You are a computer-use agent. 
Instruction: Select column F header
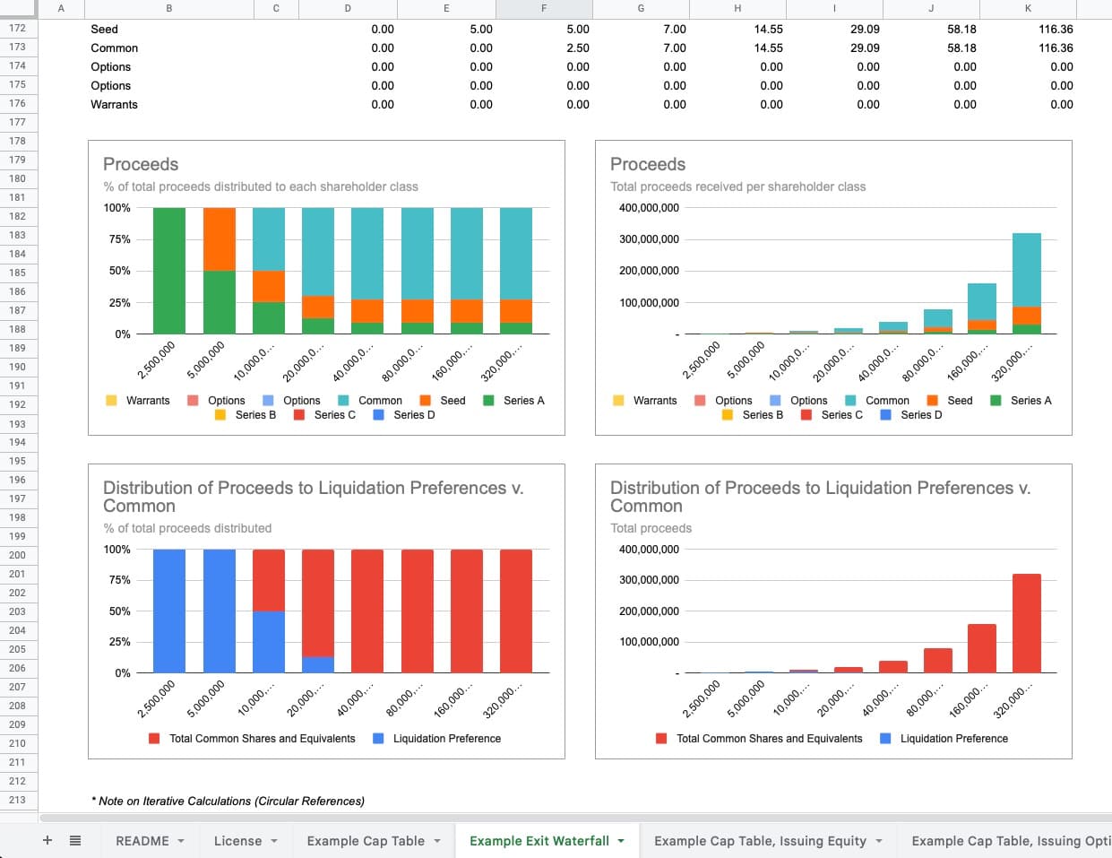(543, 9)
